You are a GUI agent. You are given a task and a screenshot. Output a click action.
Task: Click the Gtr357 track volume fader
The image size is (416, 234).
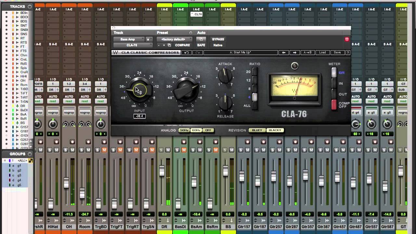coord(305,175)
